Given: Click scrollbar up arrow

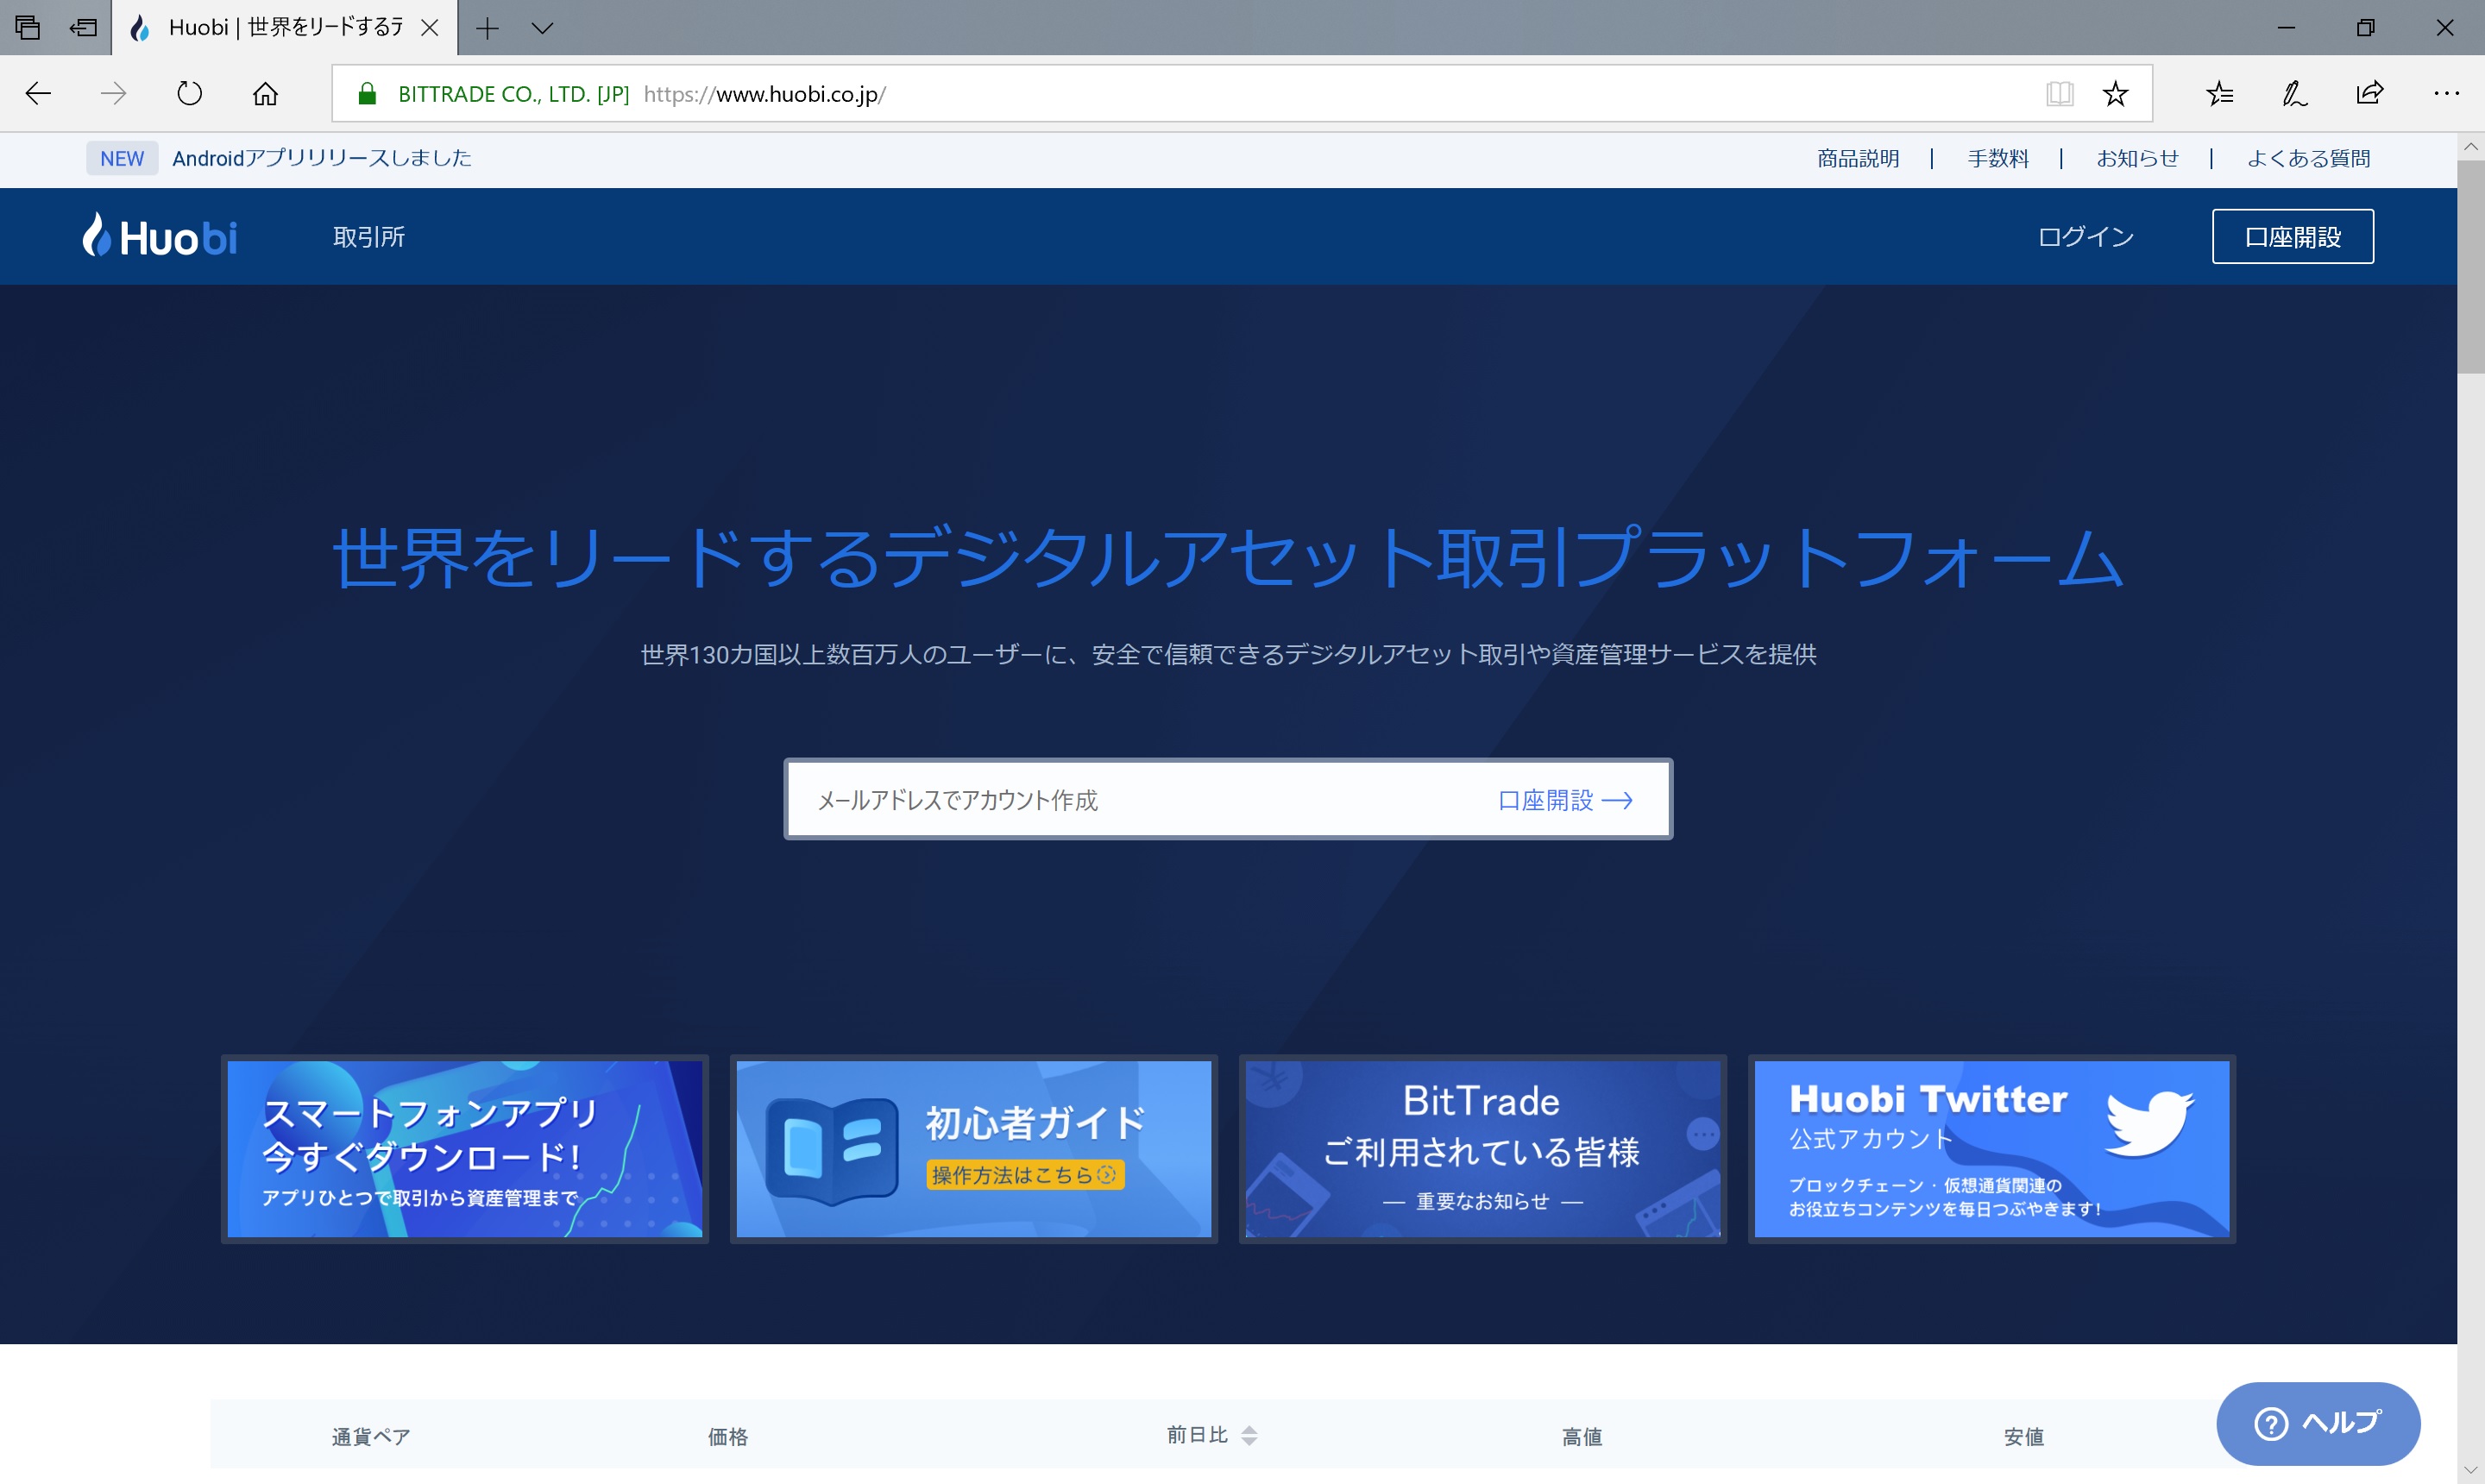Looking at the screenshot, I should click(x=2470, y=146).
